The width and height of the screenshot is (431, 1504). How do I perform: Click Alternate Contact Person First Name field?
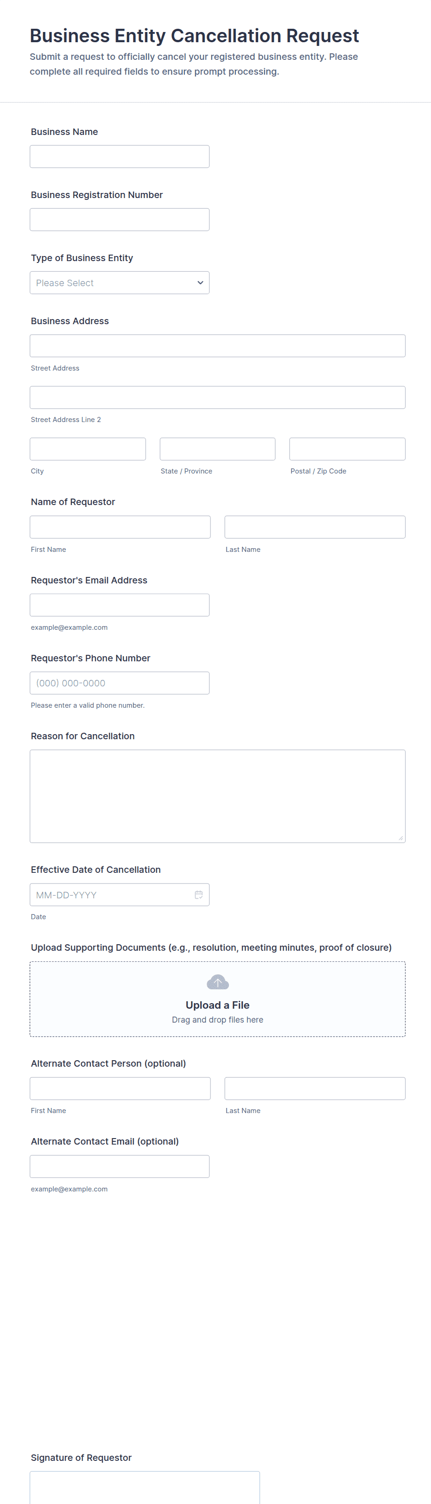point(120,1088)
